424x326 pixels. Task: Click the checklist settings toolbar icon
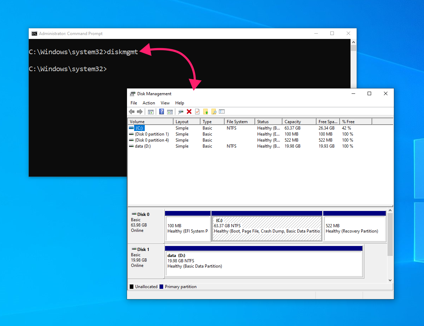coord(222,111)
